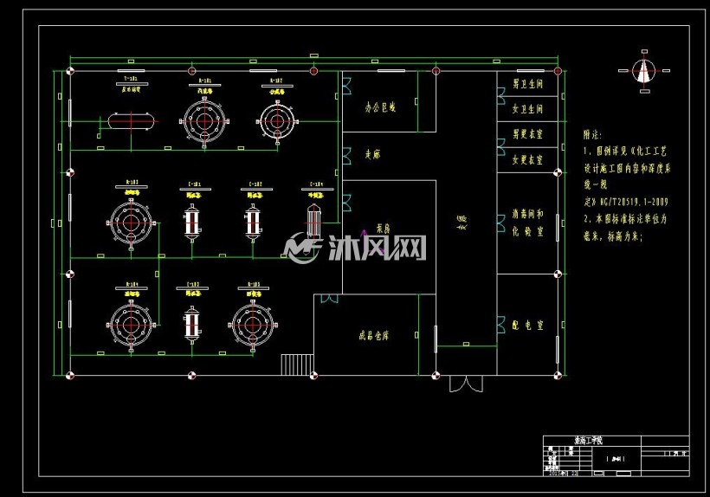Select the horizontal storage tank symbol
Viewport: 710px width, 497px height.
pyautogui.click(x=132, y=121)
